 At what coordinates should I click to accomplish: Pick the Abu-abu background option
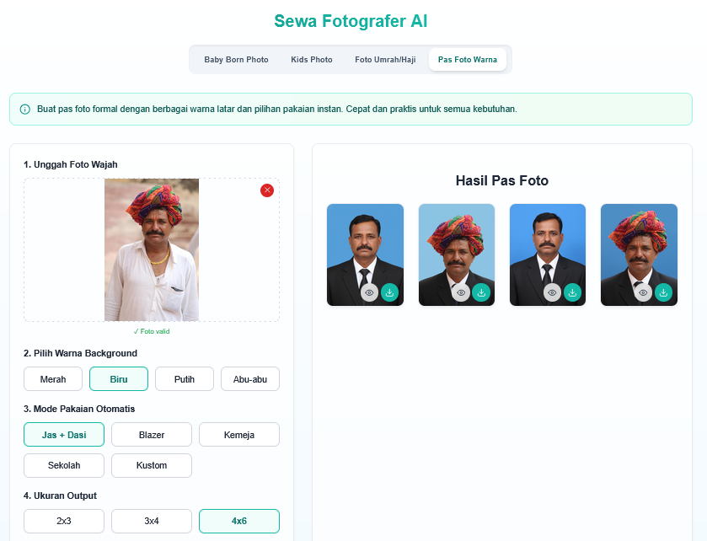pos(250,379)
